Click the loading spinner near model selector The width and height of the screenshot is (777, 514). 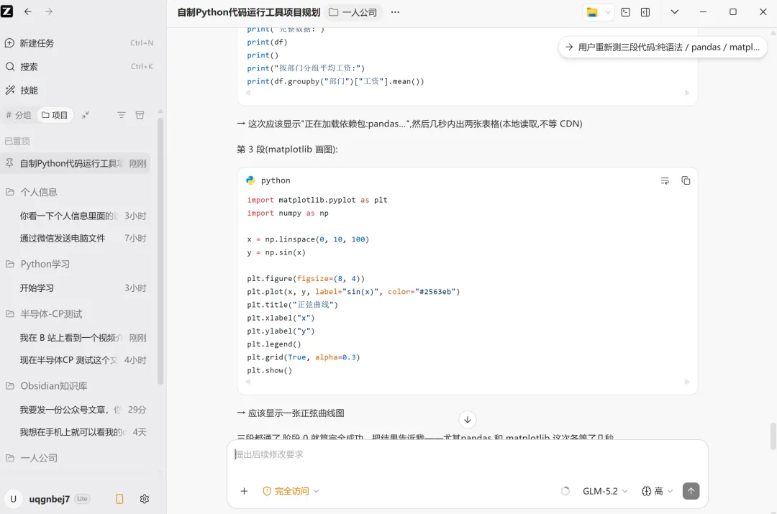(565, 491)
